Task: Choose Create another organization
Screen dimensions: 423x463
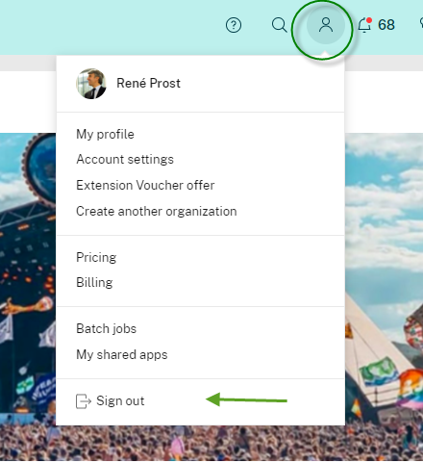Action: click(157, 211)
